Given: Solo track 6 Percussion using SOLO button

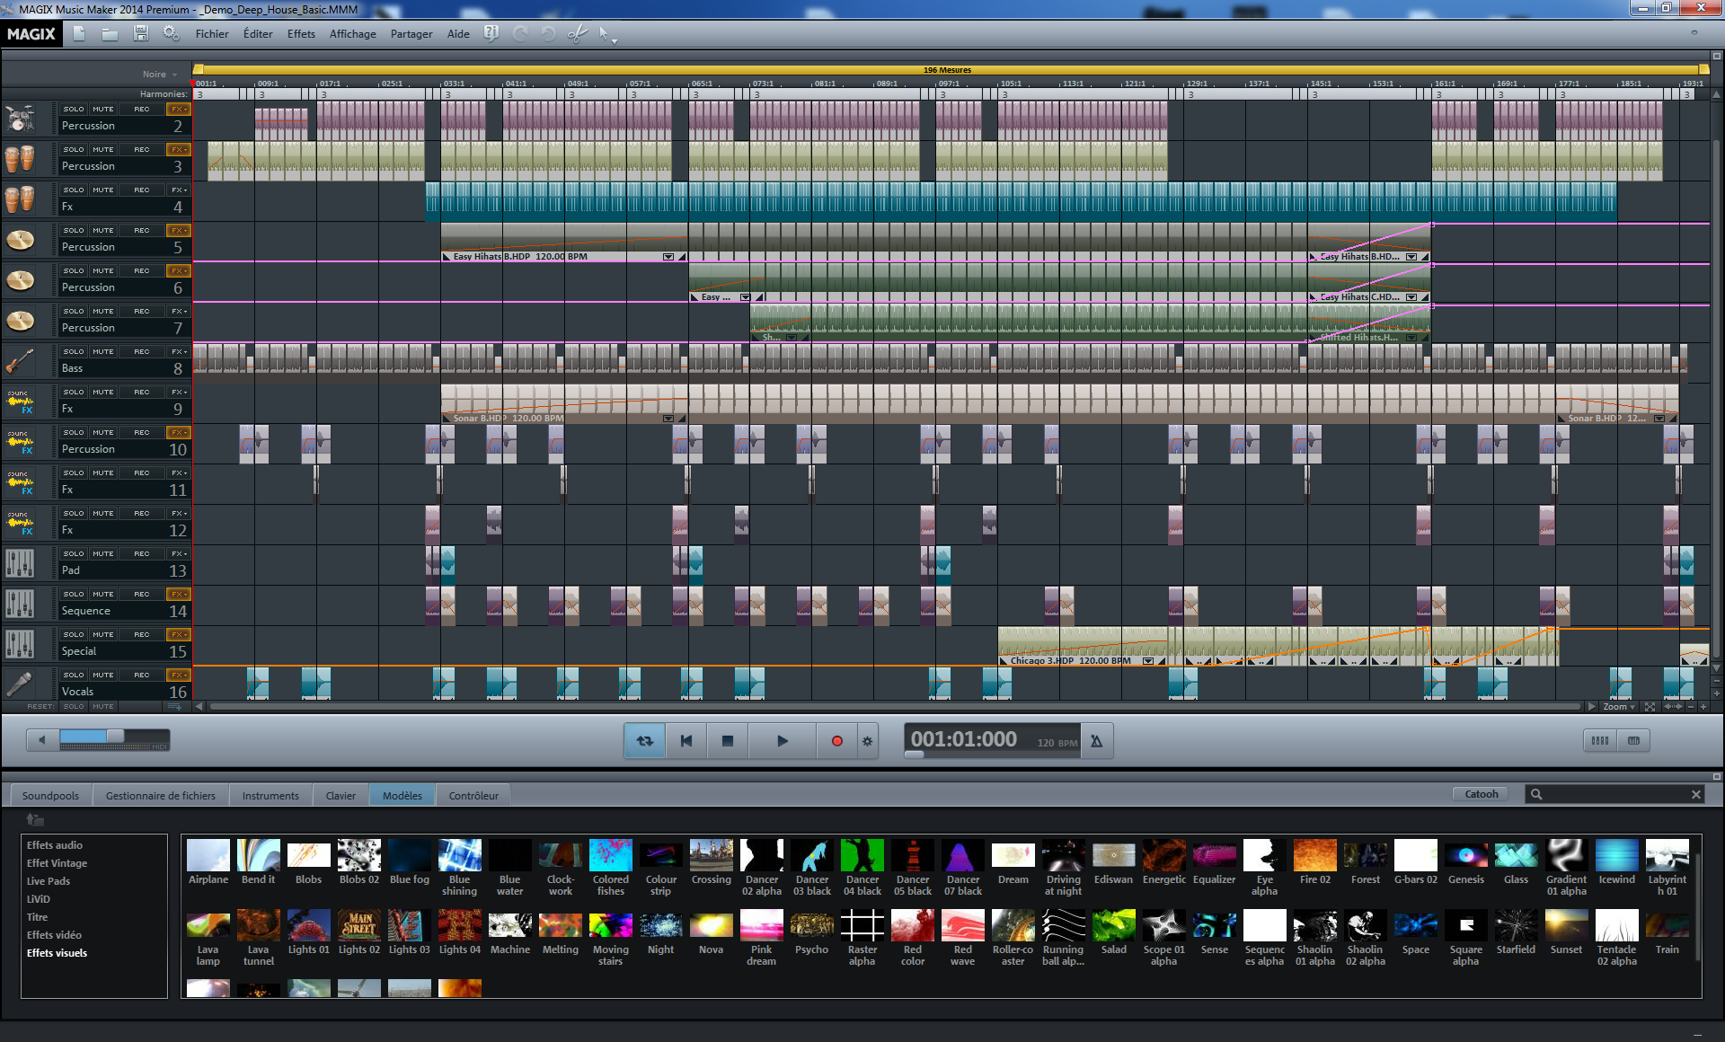Looking at the screenshot, I should coord(69,271).
